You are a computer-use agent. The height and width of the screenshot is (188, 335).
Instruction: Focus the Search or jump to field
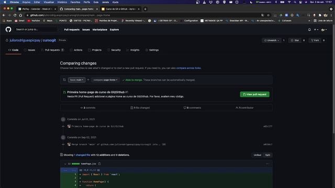coord(37,29)
